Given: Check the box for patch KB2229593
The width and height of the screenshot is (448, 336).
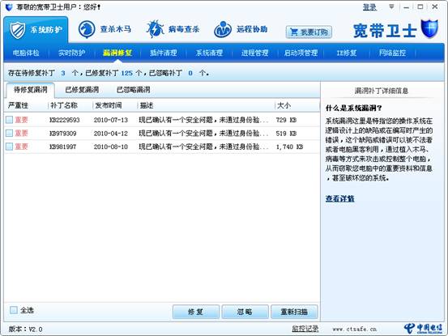Looking at the screenshot, I should (9, 120).
